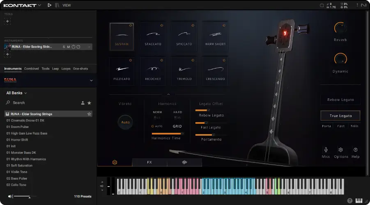Solo the RUNA instrument
The height and width of the screenshot is (205, 370).
click(64, 47)
